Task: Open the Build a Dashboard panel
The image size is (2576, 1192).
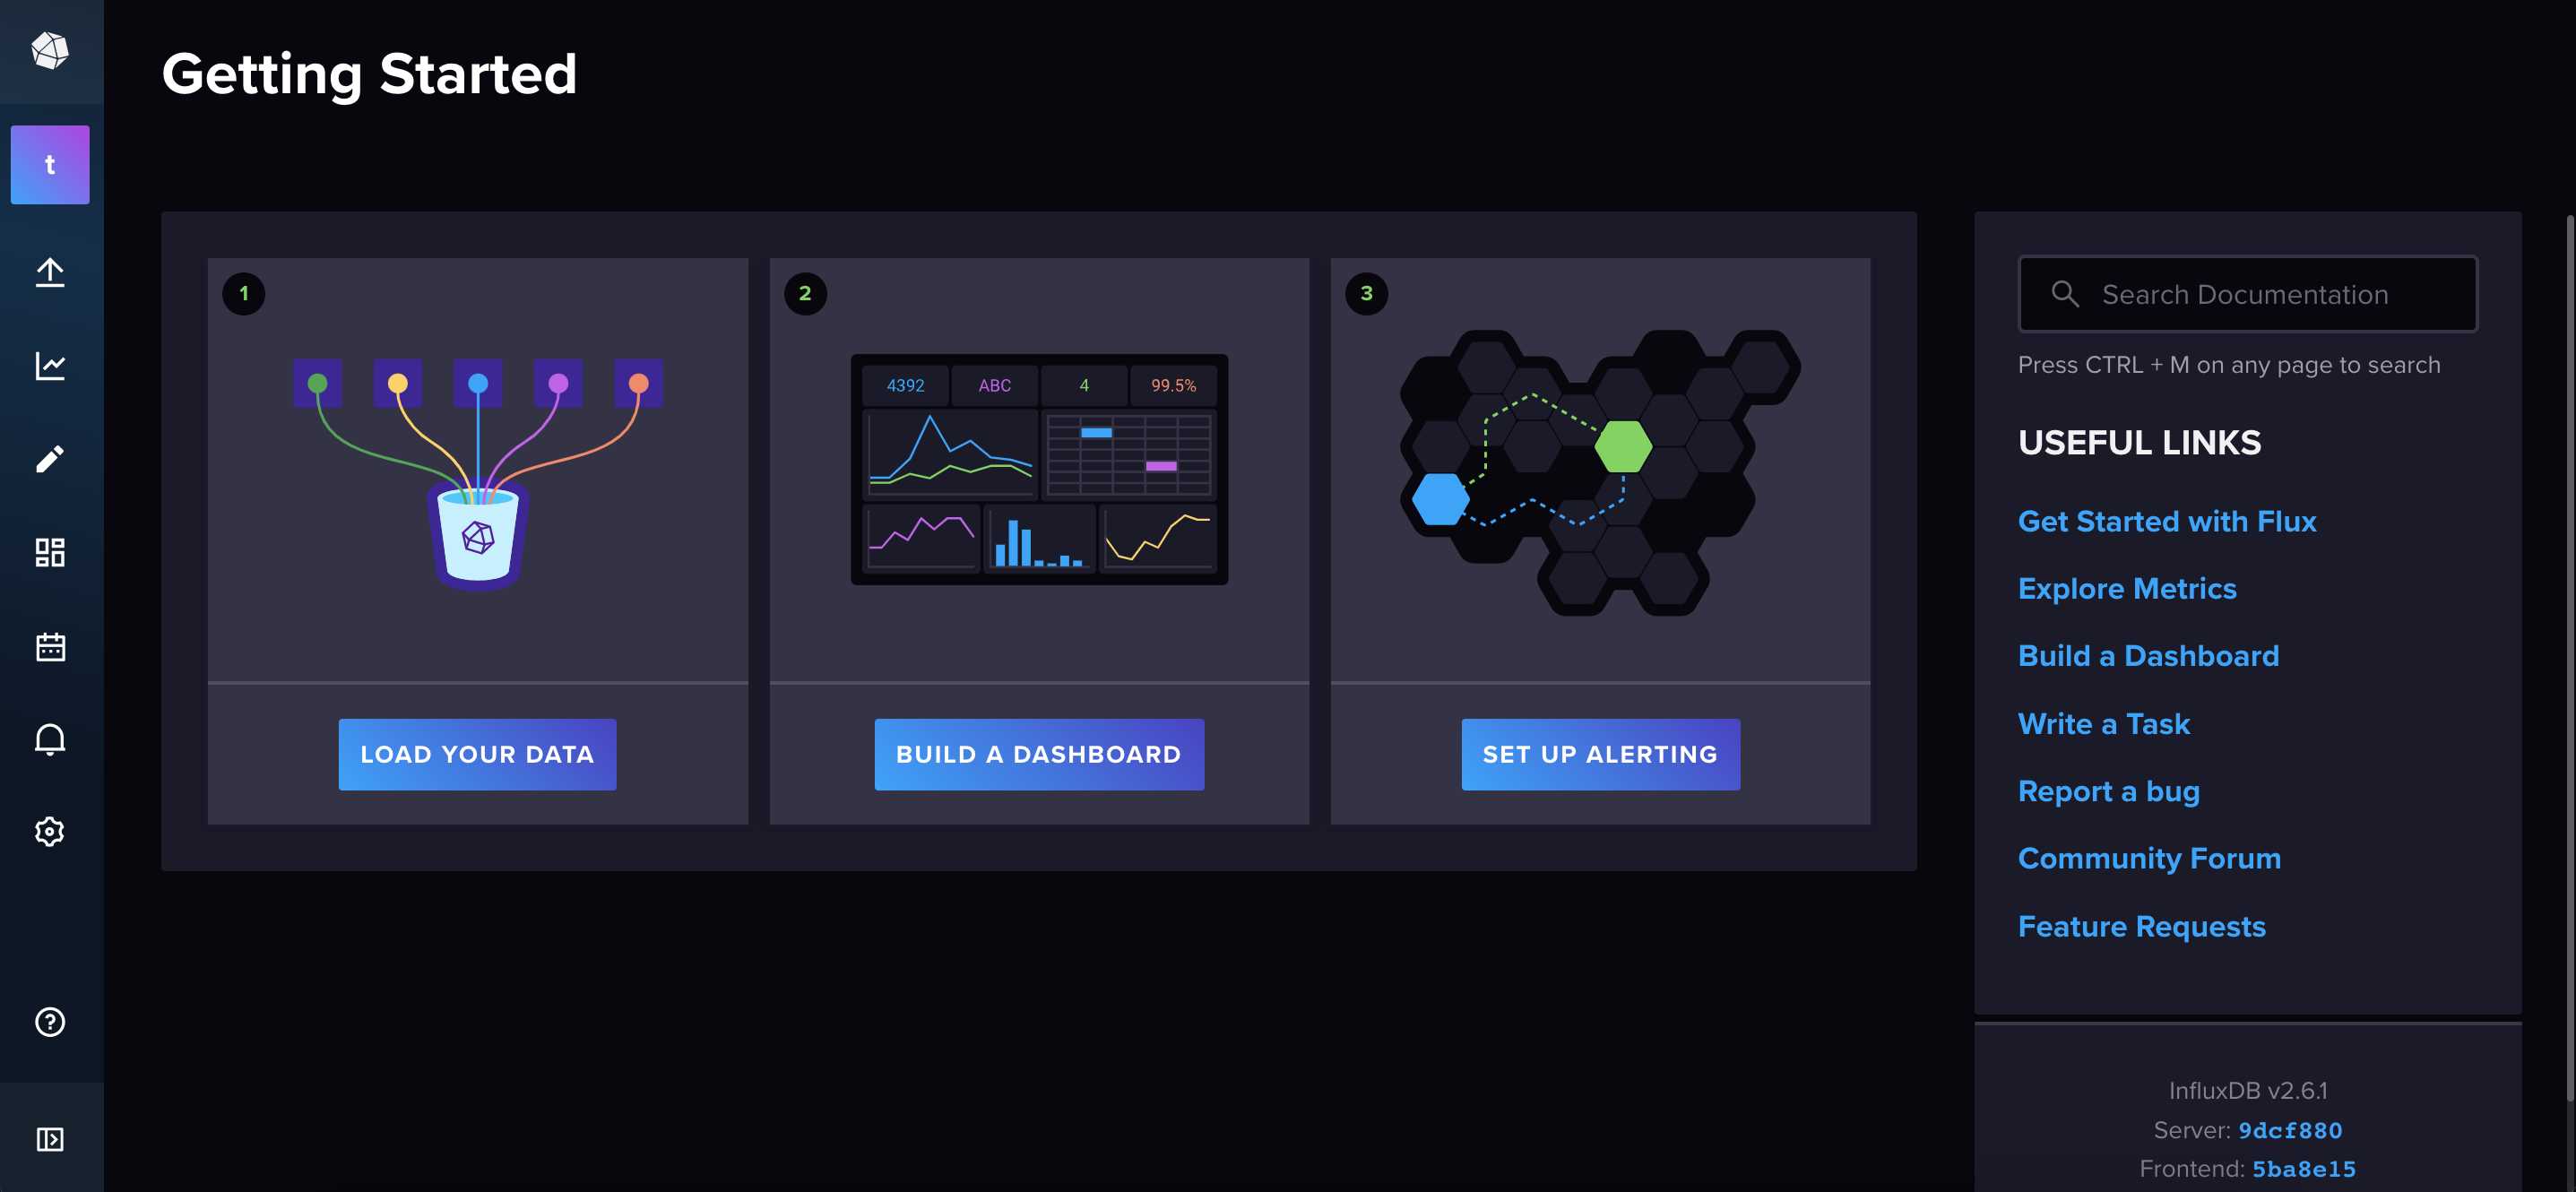Action: pos(1038,754)
